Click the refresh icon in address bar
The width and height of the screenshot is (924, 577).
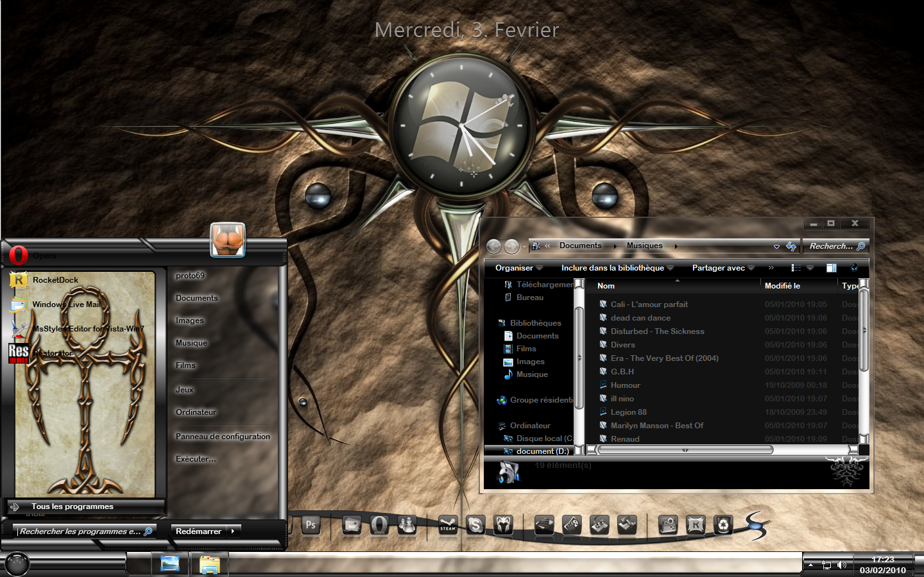791,246
